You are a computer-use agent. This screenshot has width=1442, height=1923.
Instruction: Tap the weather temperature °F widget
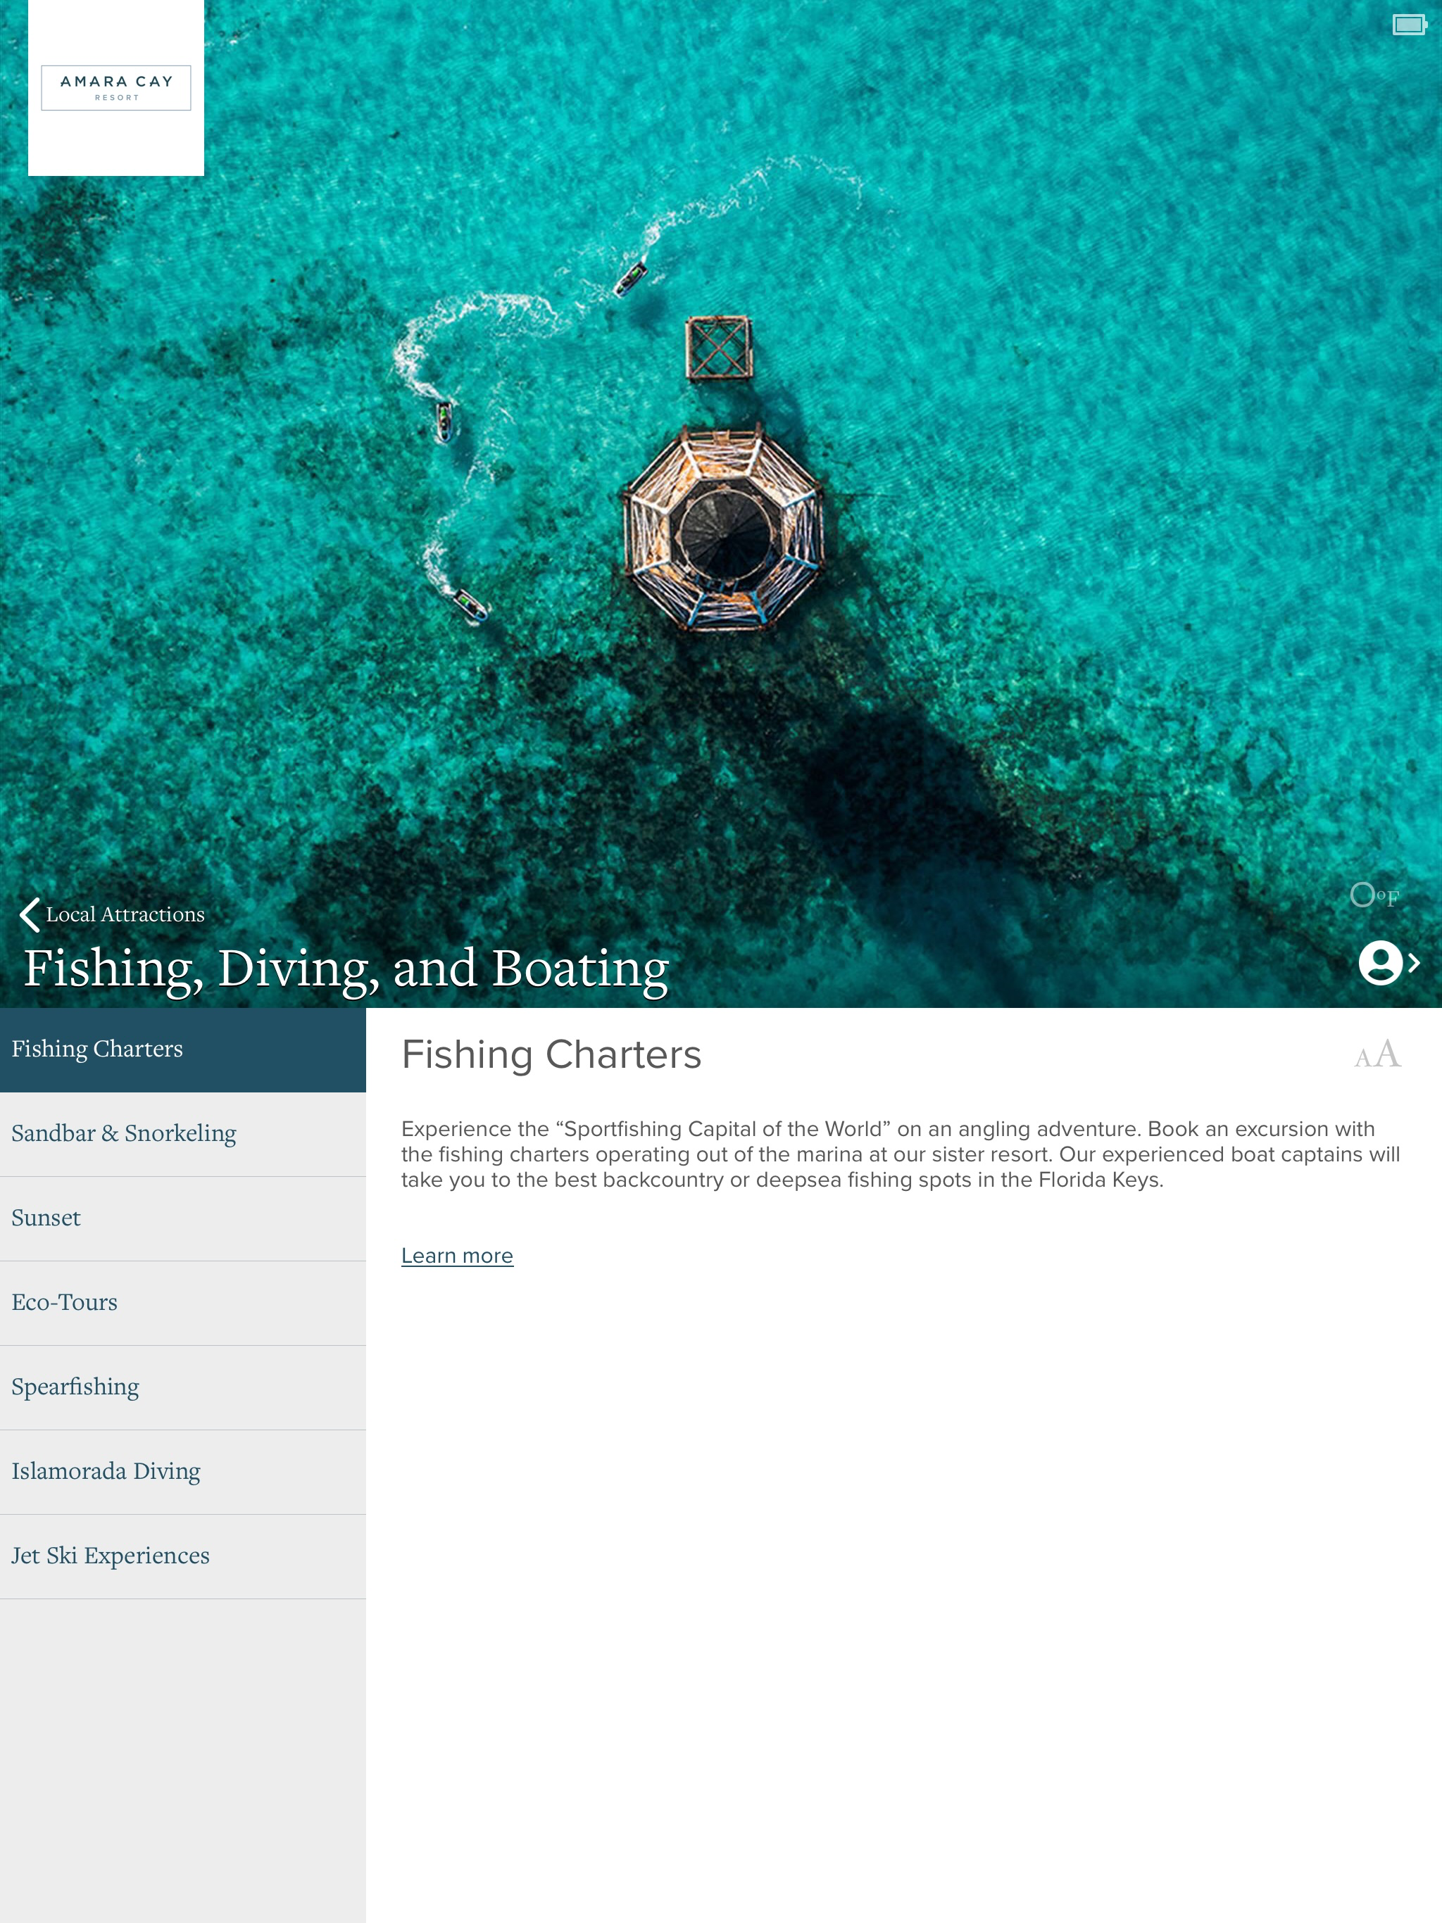[1374, 895]
